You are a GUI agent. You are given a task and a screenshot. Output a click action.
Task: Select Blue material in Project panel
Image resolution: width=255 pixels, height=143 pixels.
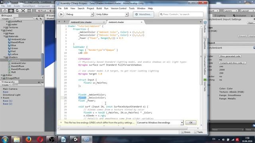click(x=14, y=45)
